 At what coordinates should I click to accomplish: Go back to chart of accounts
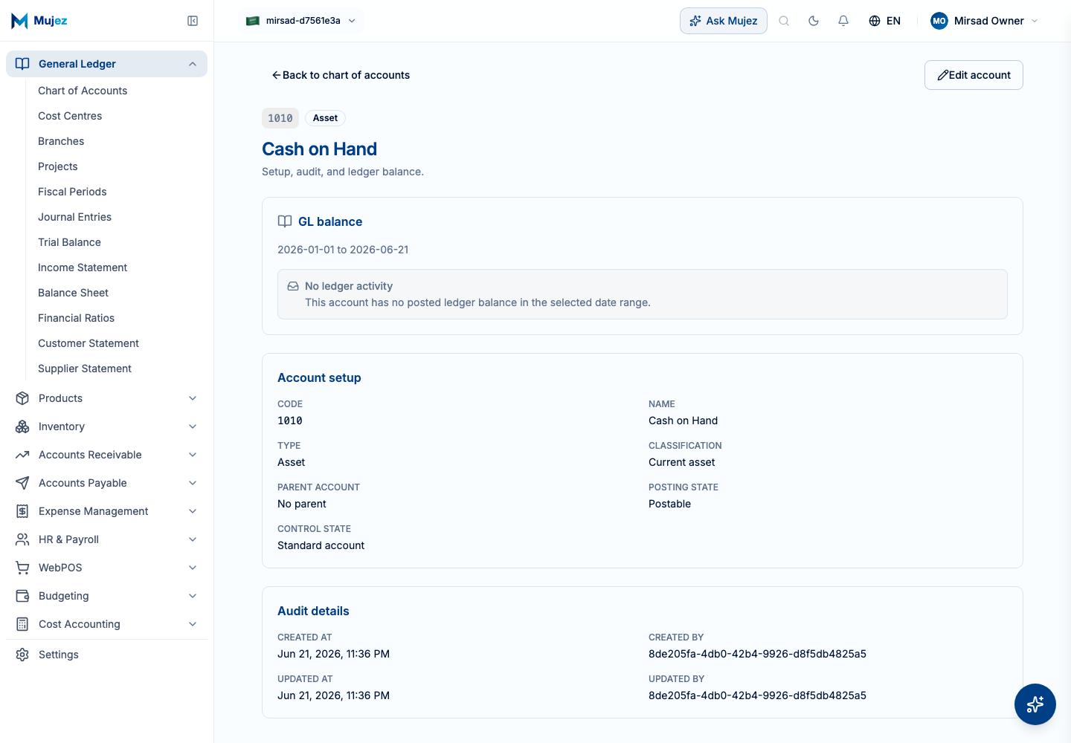(341, 75)
